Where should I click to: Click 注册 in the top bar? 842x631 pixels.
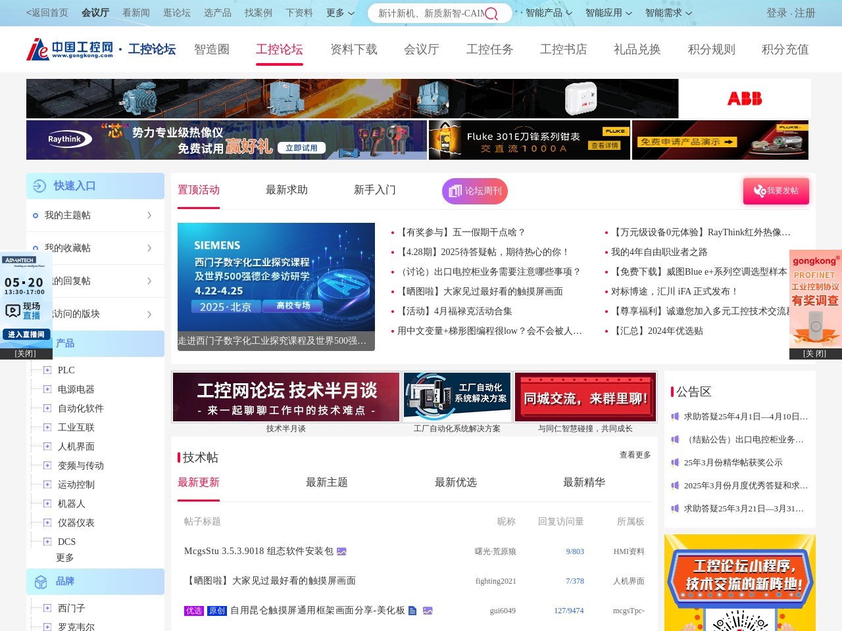coord(805,13)
